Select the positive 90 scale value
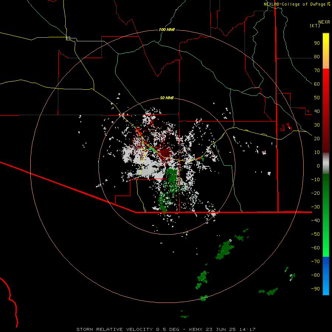332x332 pixels. (317, 43)
